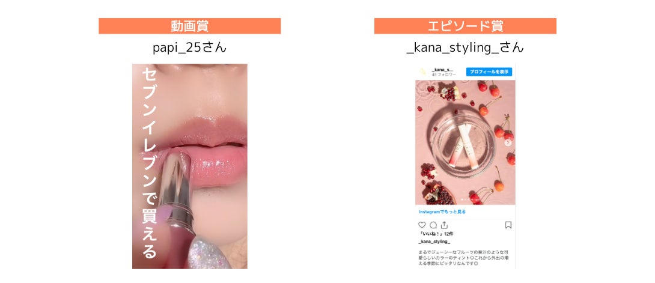This screenshot has width=655, height=283.
Task: Click the プロフィールを表示 button
Action: [x=489, y=72]
